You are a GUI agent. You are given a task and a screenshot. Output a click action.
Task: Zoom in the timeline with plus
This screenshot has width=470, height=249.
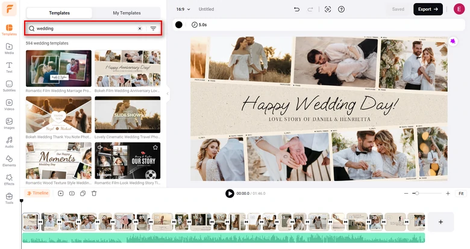click(448, 193)
